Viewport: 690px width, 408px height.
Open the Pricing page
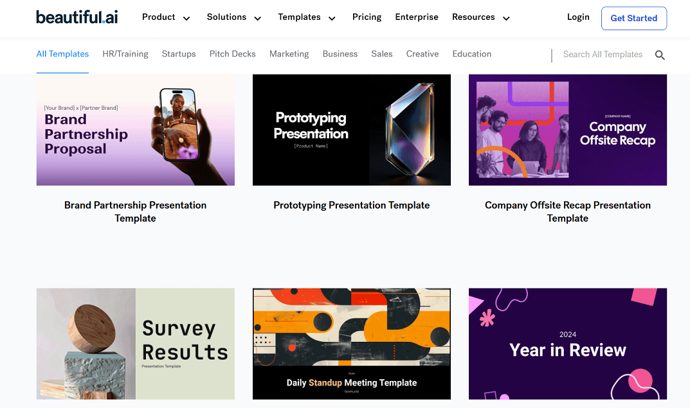[367, 17]
